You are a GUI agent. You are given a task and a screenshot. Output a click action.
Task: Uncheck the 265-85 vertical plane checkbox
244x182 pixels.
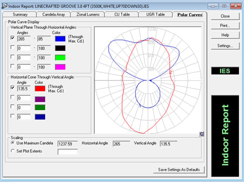point(12,38)
